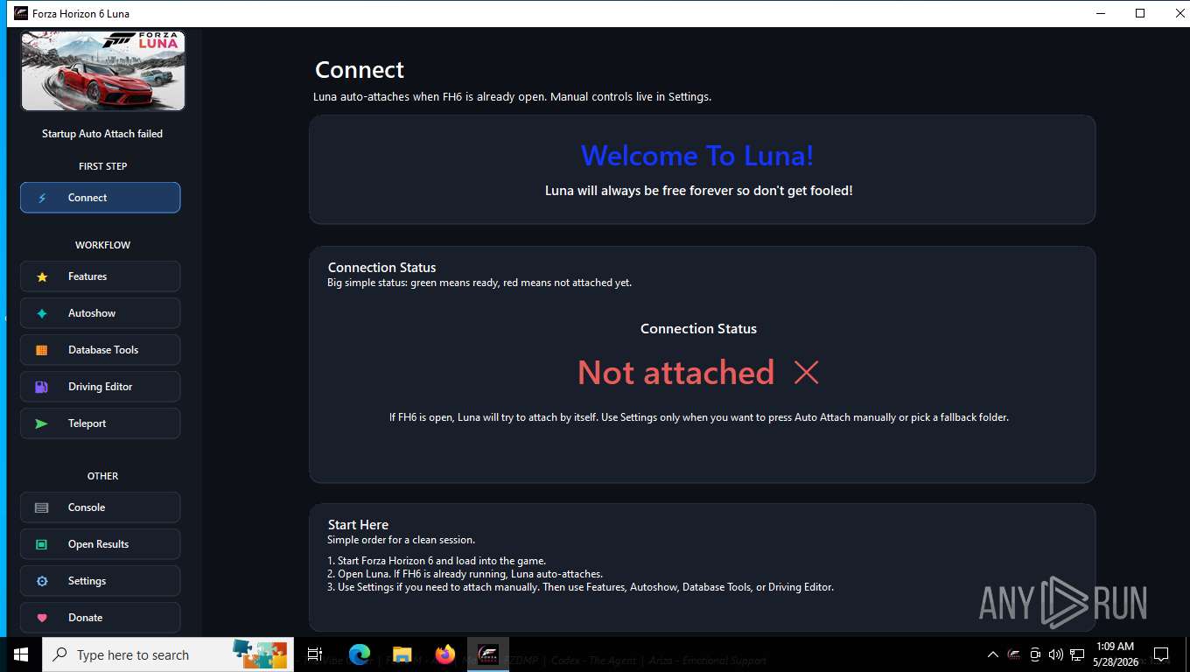Show hidden system tray icons
This screenshot has width=1190, height=672.
point(993,654)
